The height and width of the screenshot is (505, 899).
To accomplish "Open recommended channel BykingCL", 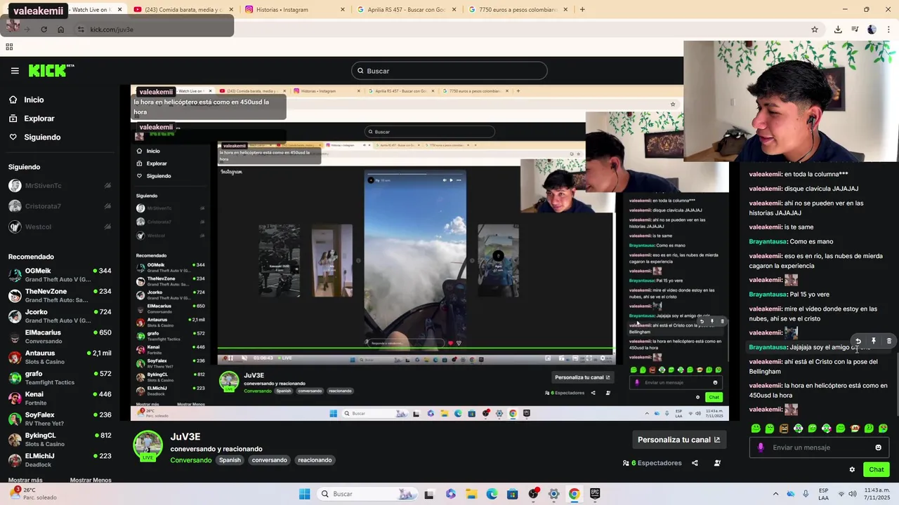I will 60,439.
